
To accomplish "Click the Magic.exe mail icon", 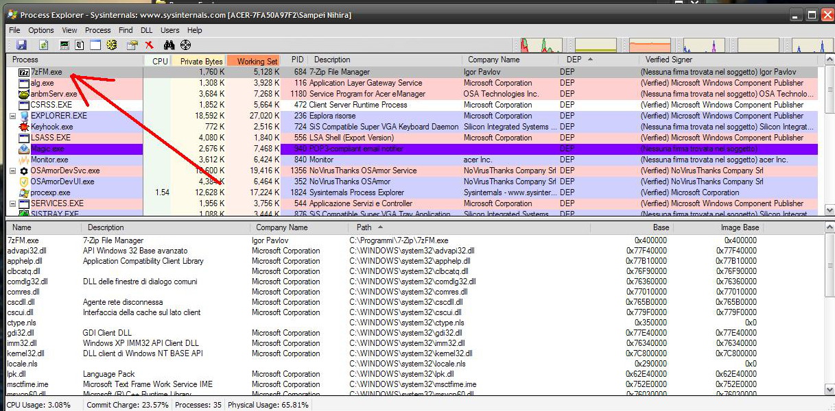I will point(24,149).
